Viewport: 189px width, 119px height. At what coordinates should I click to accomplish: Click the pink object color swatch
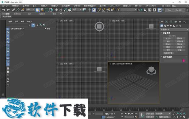pos(184,61)
